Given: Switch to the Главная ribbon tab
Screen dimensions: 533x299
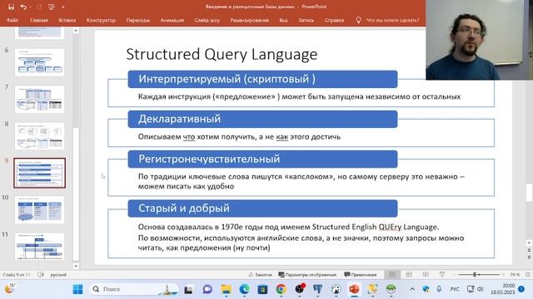Looking at the screenshot, I should tap(39, 20).
